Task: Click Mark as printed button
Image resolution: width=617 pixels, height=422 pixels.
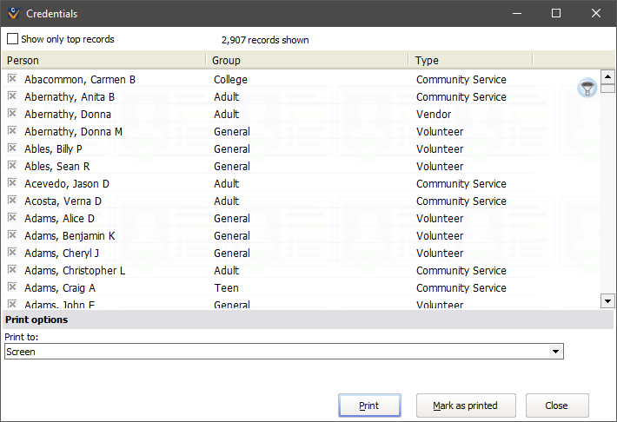Action: [x=466, y=406]
